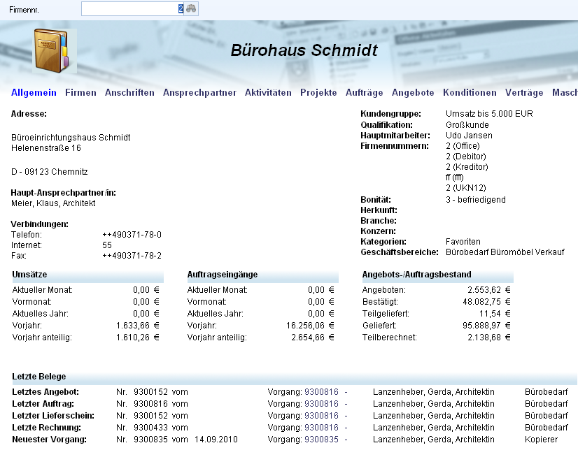The height and width of the screenshot is (464, 578).
Task: Open Vorgang link in Letzter Auftrag row
Action: click(321, 404)
